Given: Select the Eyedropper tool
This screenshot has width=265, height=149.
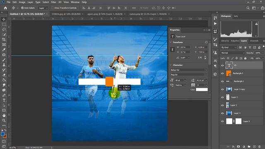Looking at the screenshot, I should [4, 50].
